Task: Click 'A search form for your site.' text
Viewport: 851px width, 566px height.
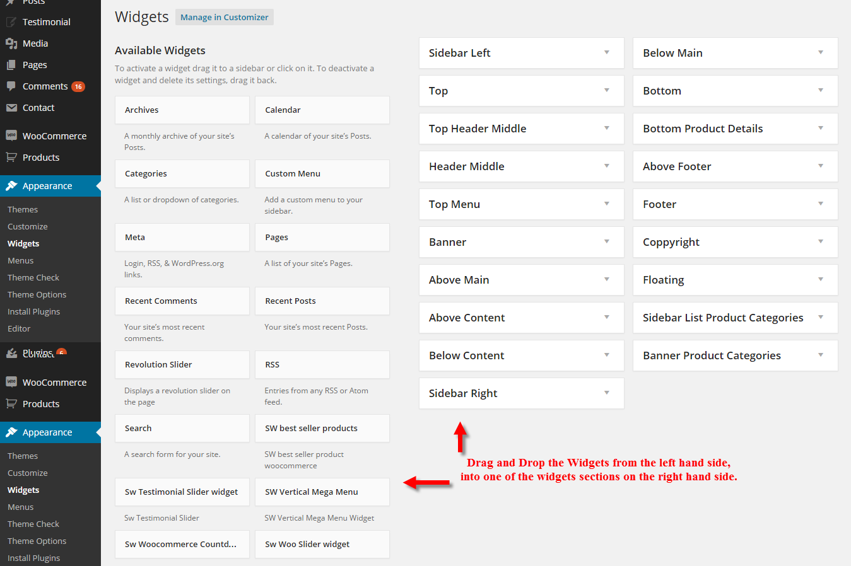Action: [x=172, y=454]
